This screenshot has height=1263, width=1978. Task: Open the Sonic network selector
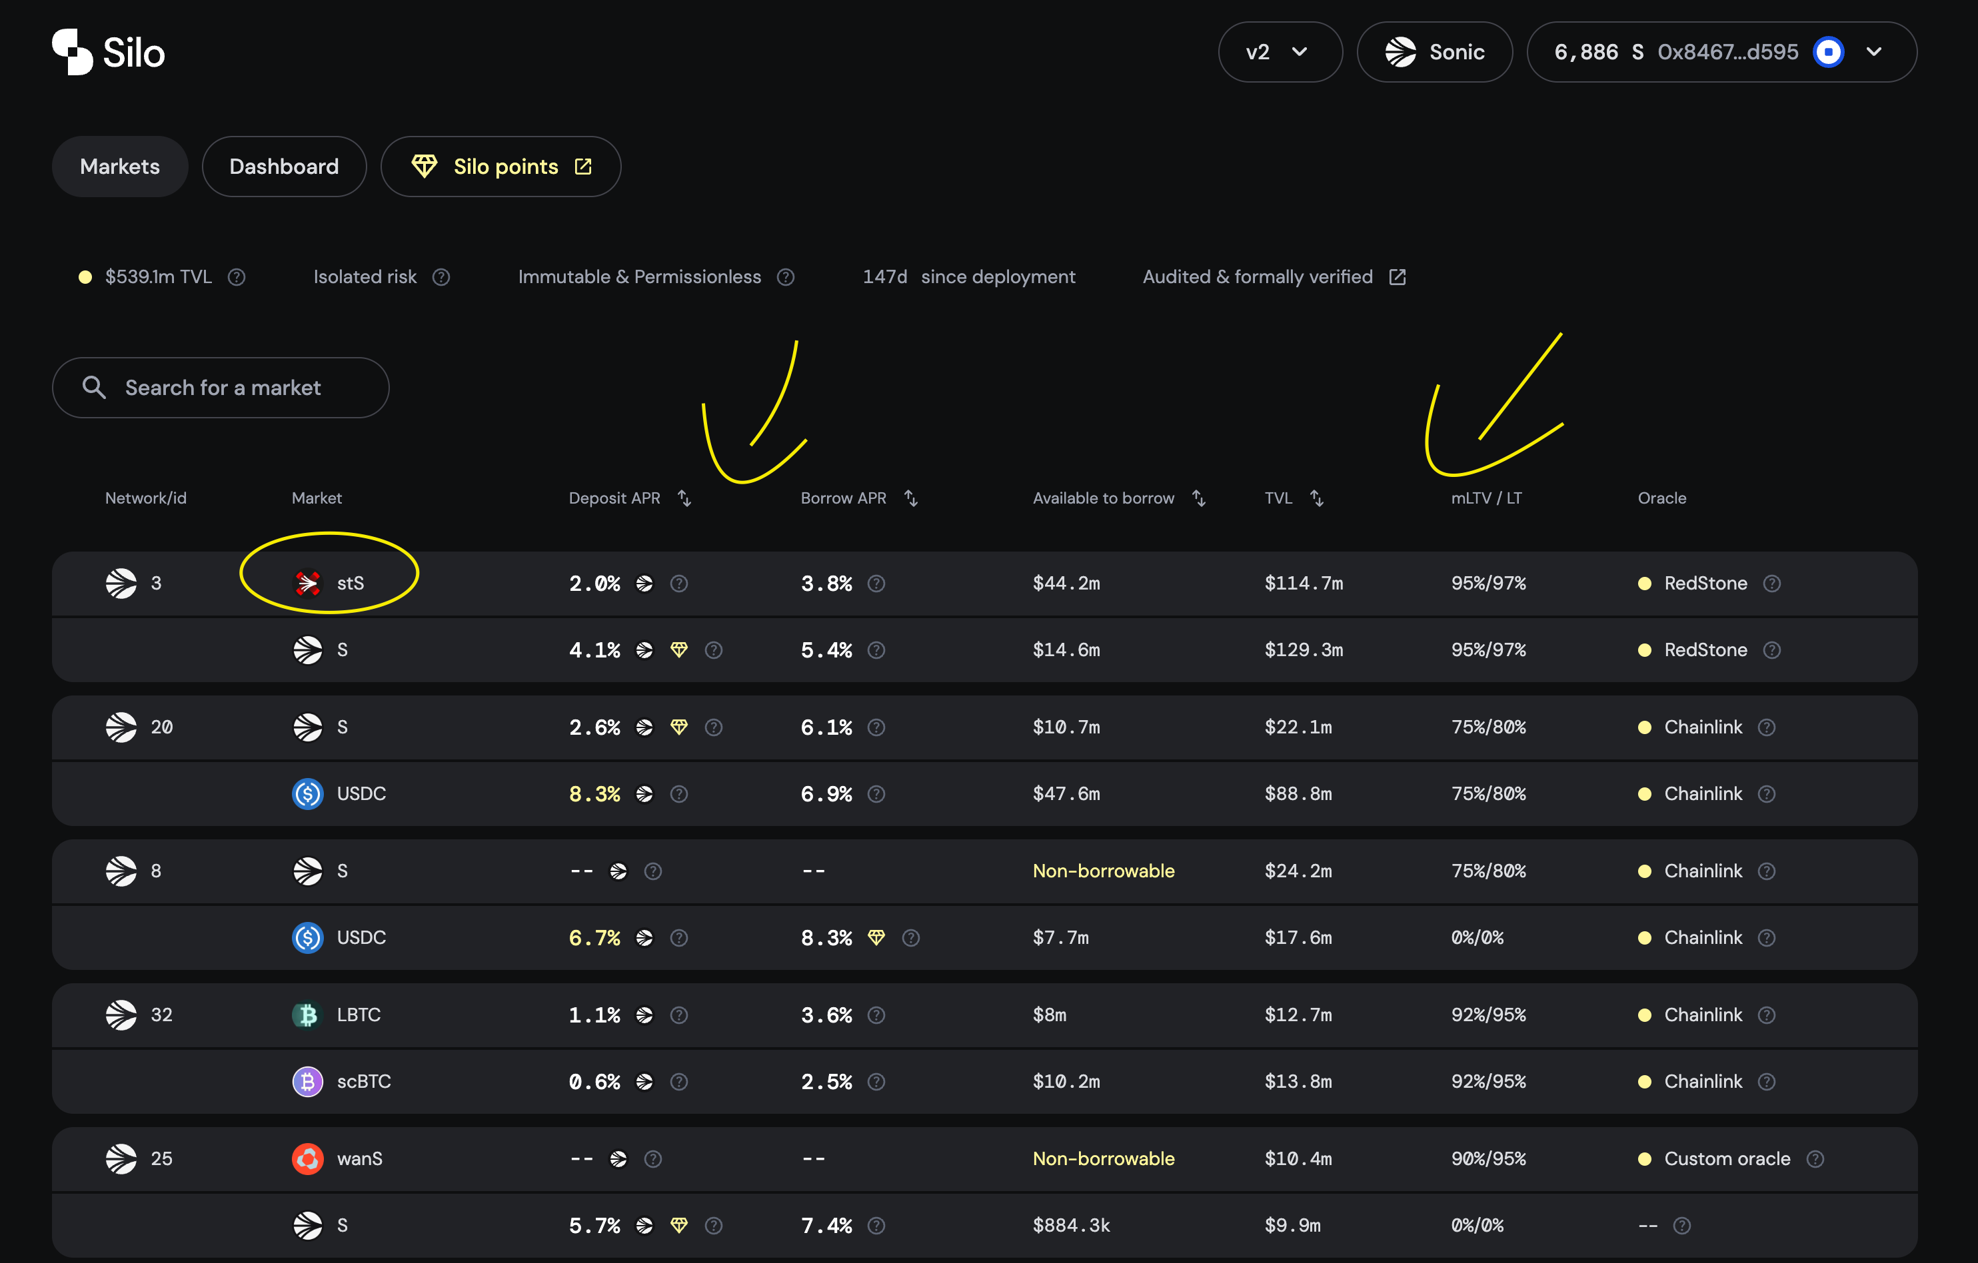(x=1434, y=52)
